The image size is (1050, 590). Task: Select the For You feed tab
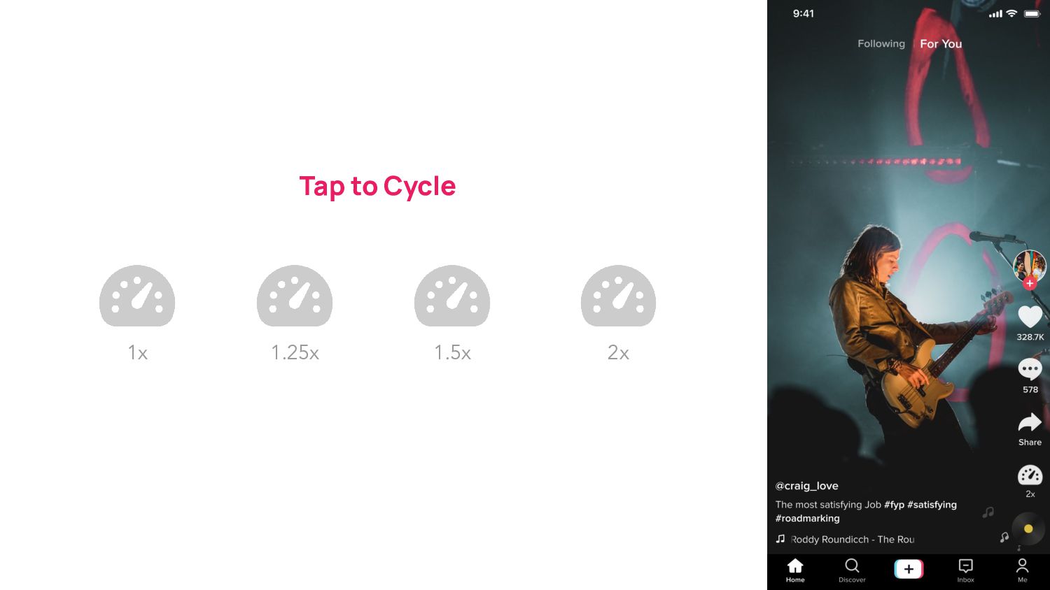(941, 43)
